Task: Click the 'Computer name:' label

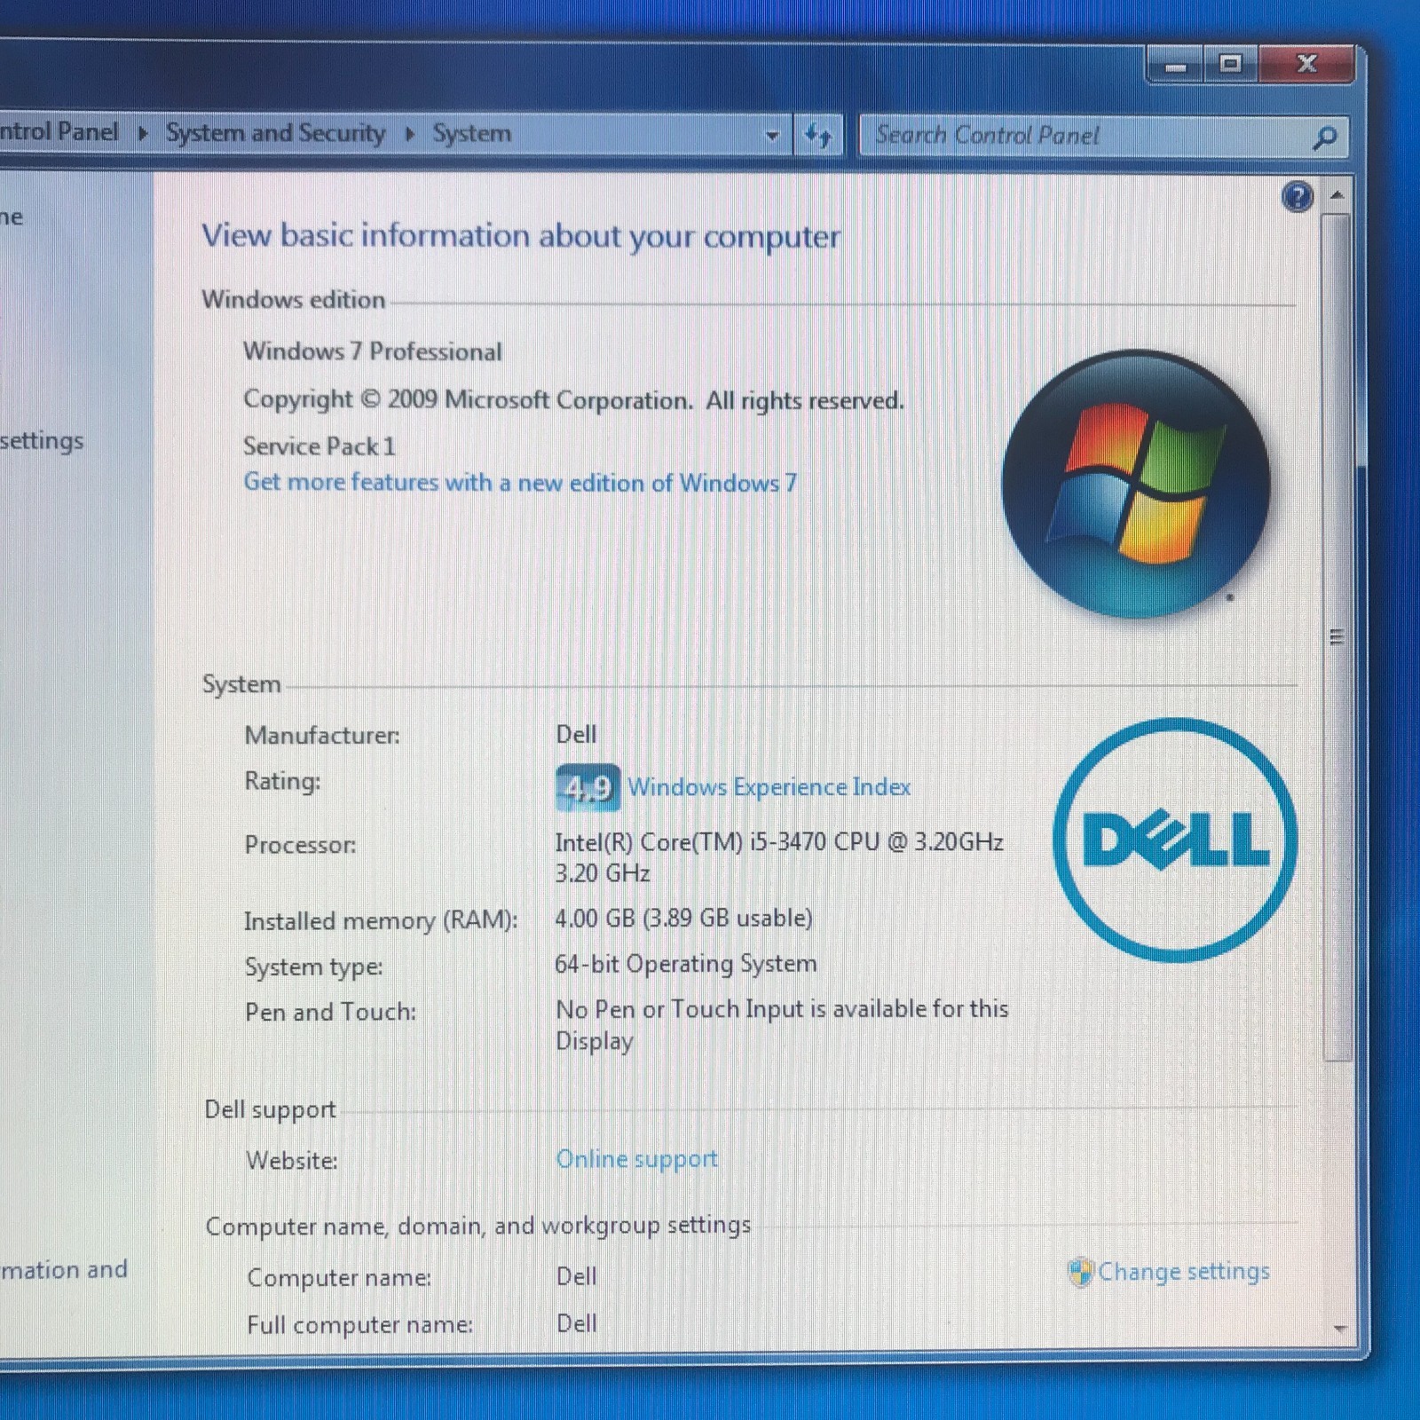Action: point(339,1278)
